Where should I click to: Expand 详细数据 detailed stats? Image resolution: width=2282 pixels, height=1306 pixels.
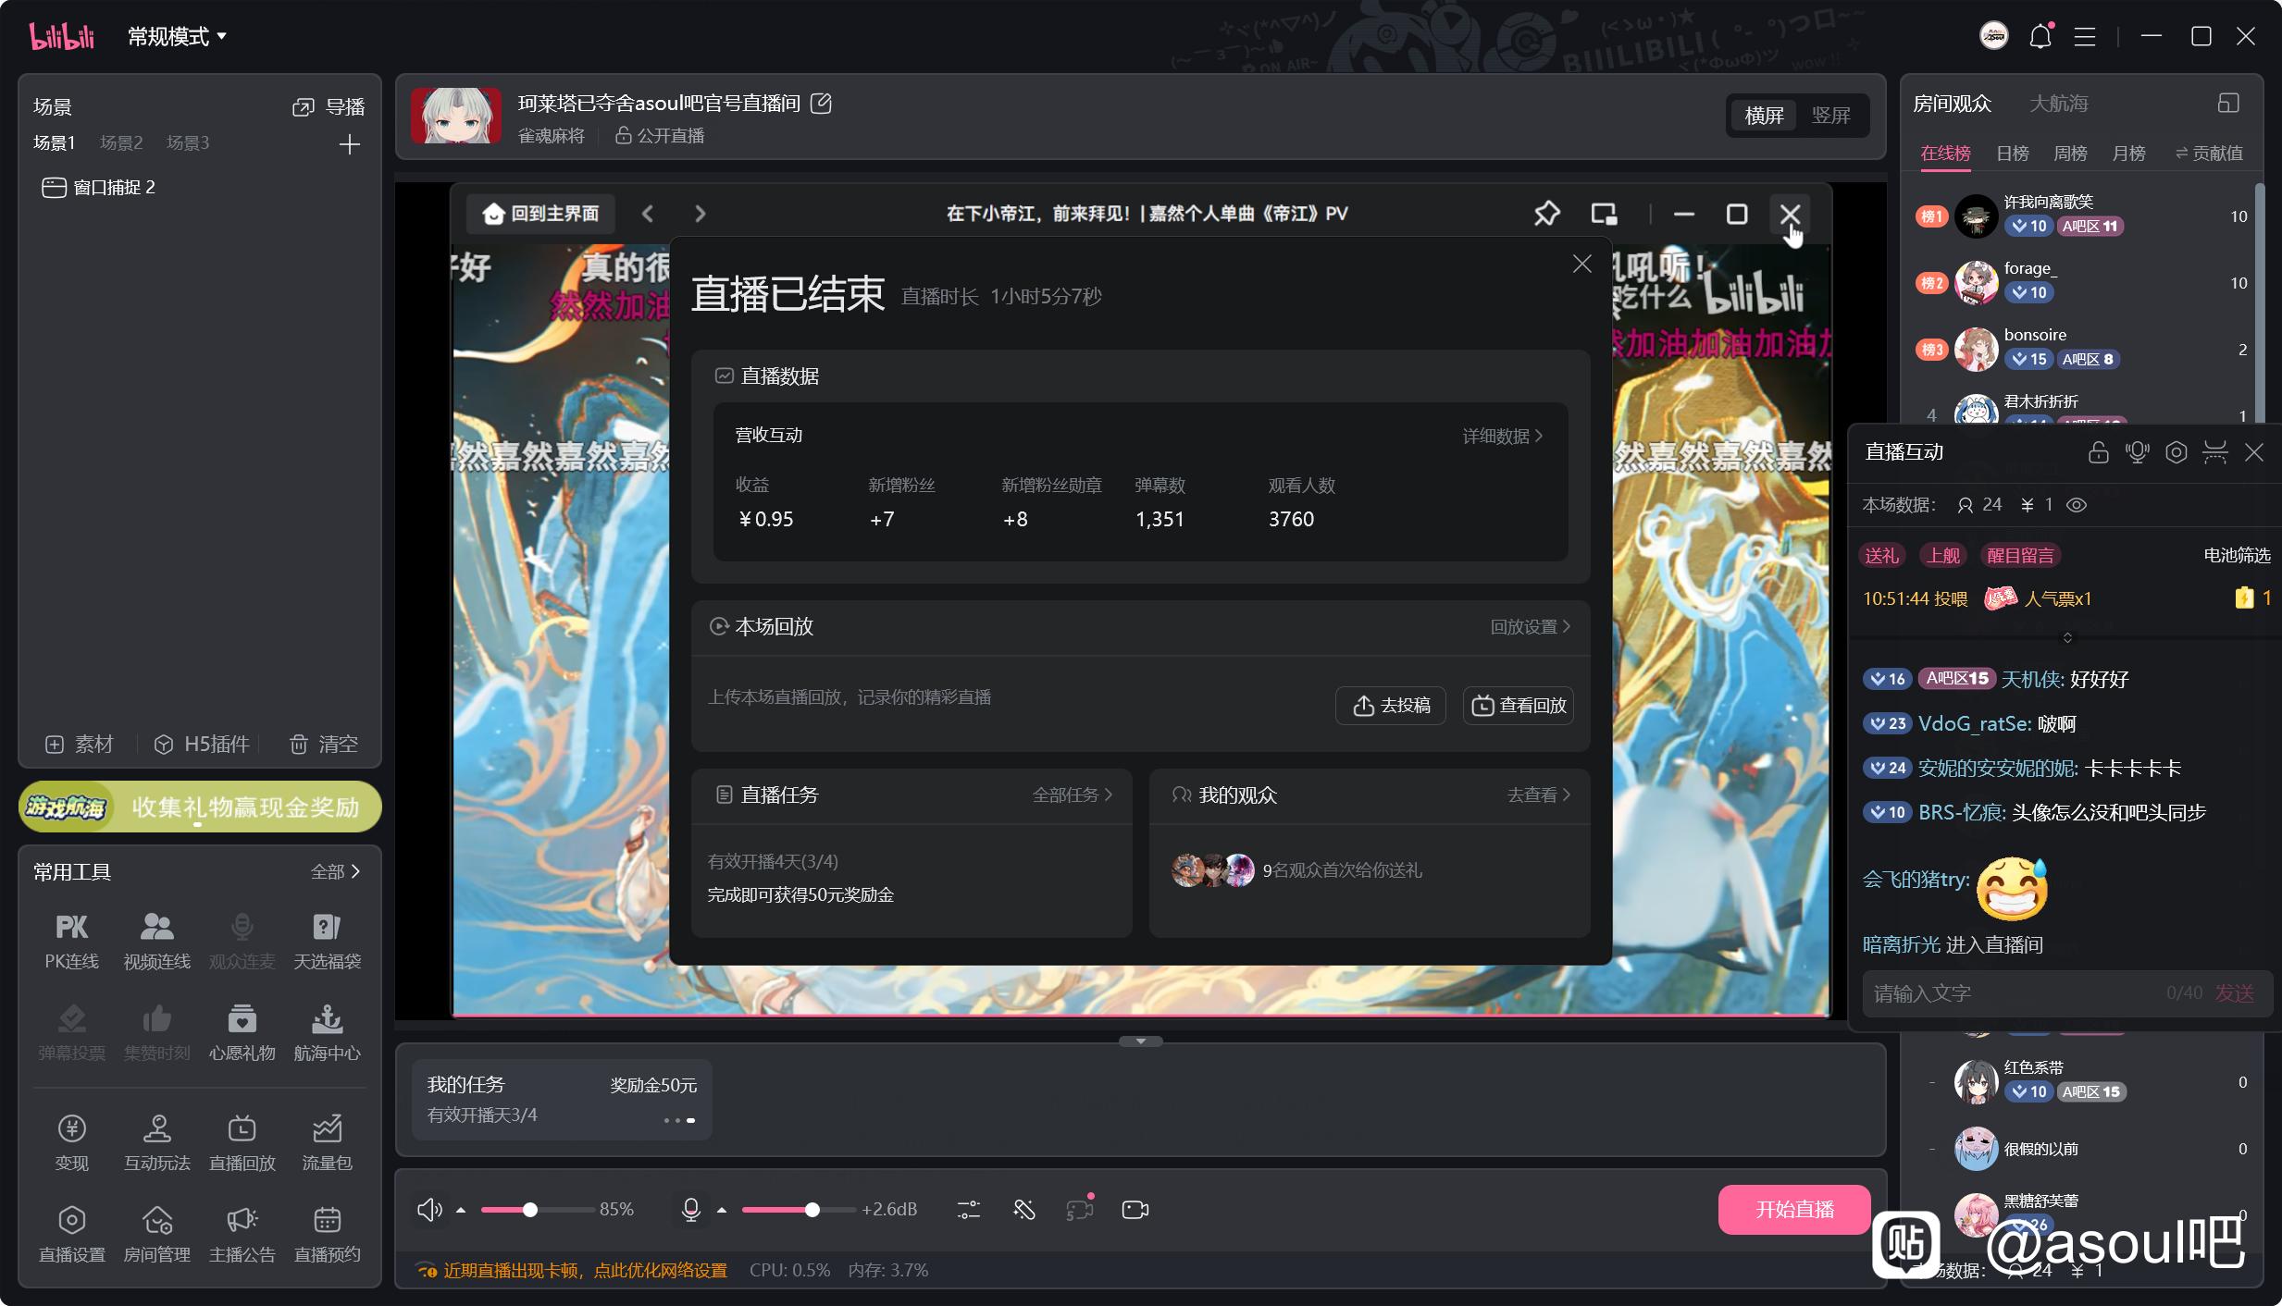click(x=1502, y=436)
